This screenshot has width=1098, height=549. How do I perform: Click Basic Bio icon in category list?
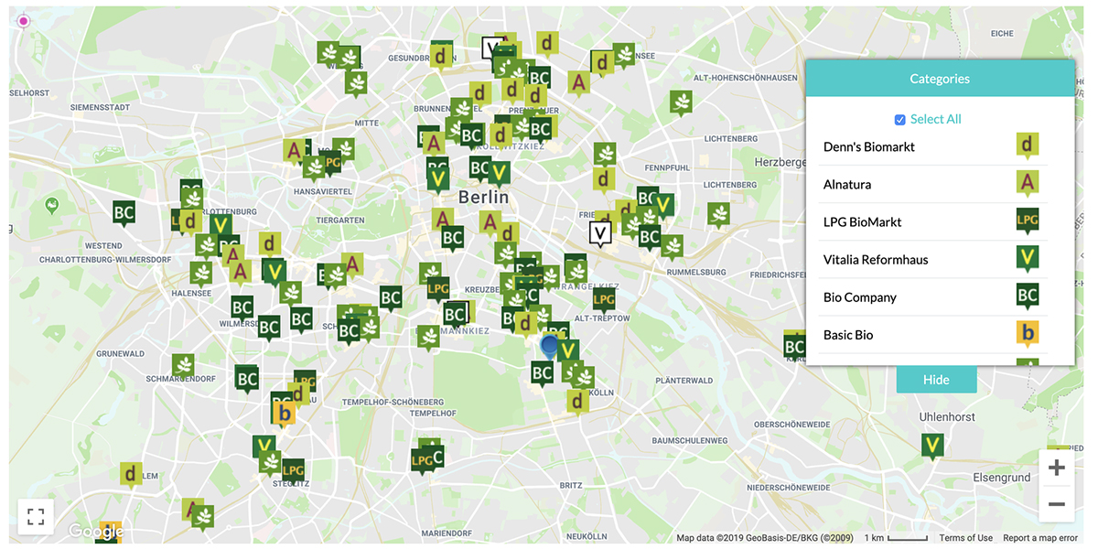click(1028, 334)
